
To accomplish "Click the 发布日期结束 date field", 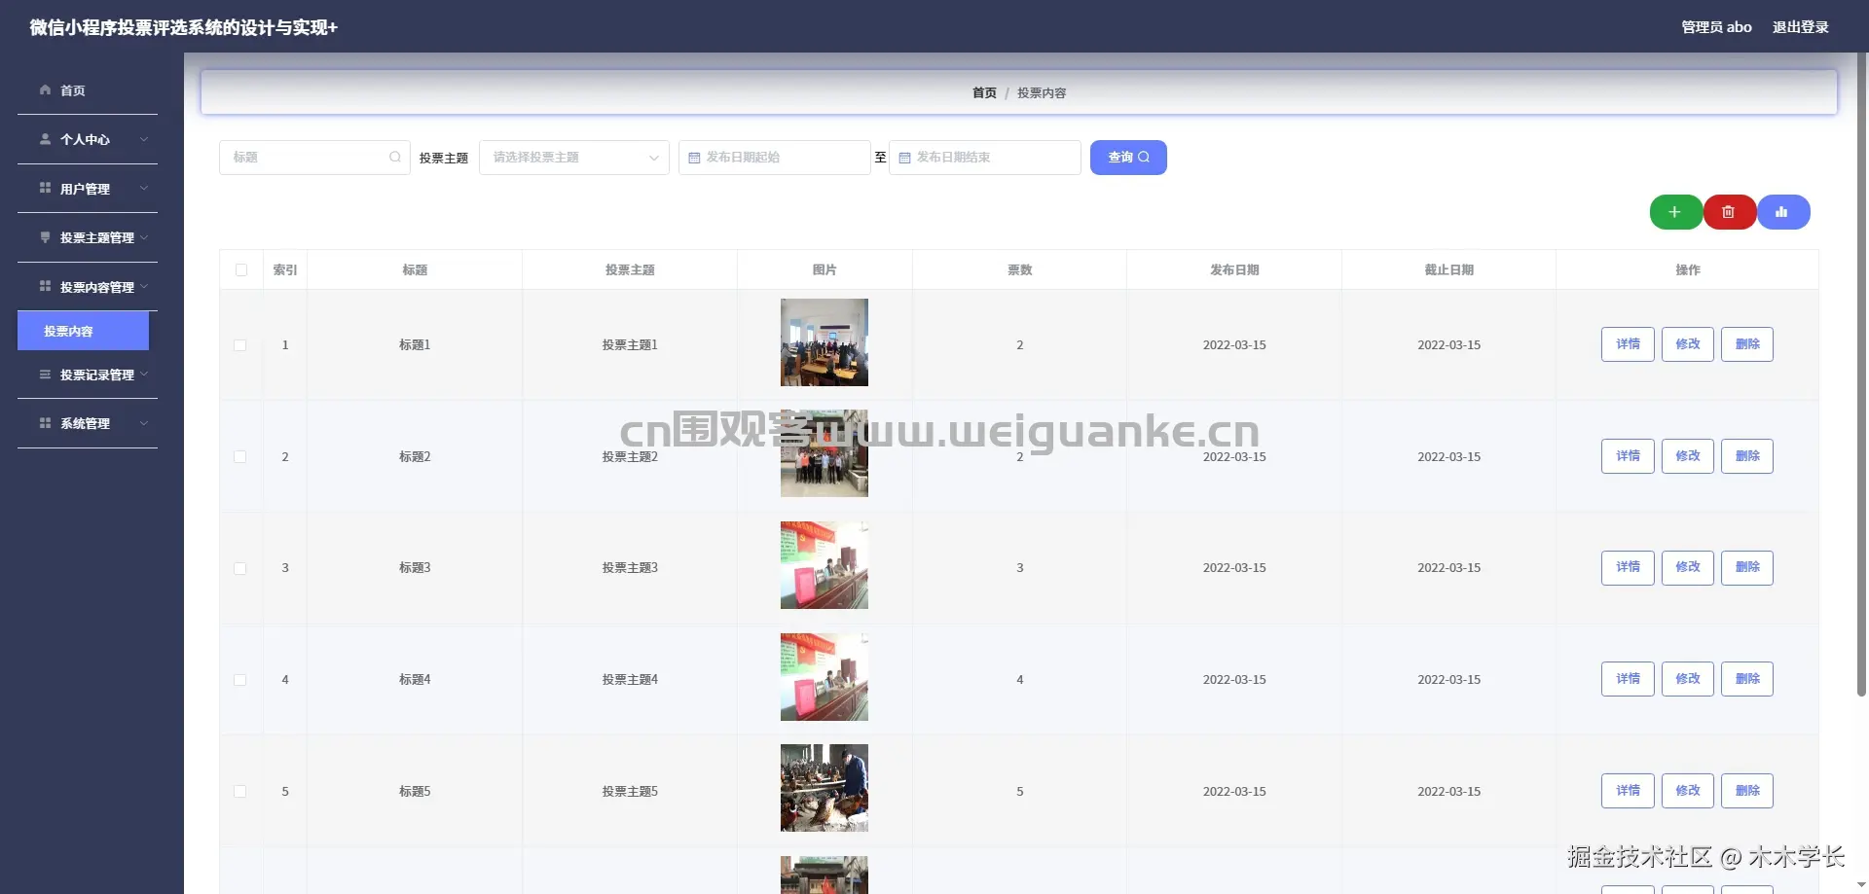I will [x=985, y=158].
